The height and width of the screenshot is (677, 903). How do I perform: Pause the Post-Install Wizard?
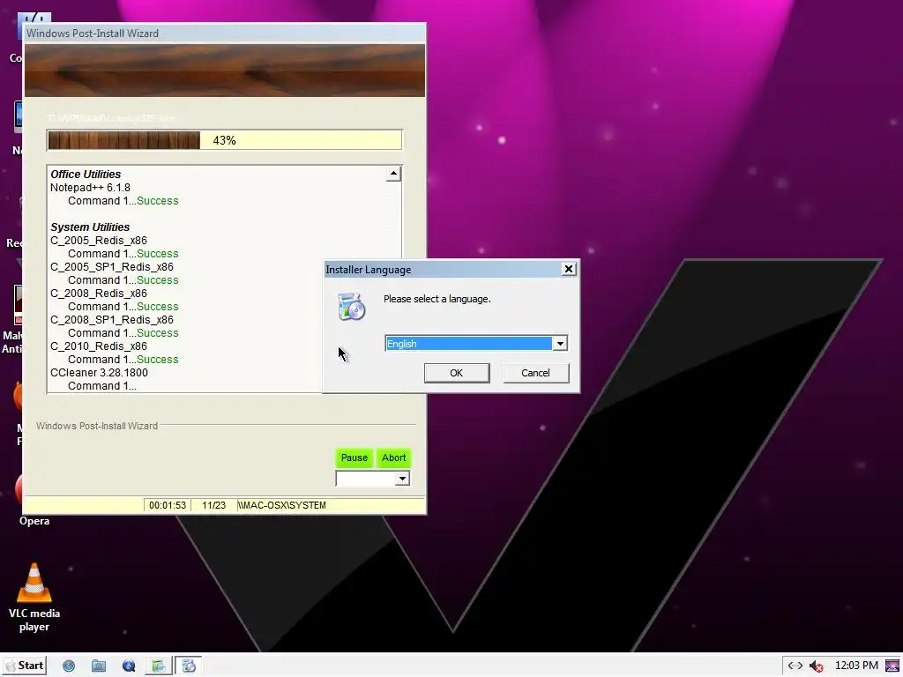tap(354, 458)
